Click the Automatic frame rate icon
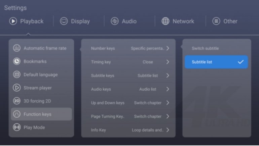 point(16,48)
